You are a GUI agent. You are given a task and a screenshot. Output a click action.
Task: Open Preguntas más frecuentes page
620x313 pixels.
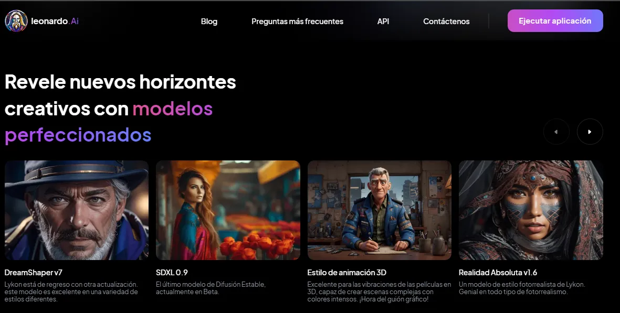pos(297,21)
